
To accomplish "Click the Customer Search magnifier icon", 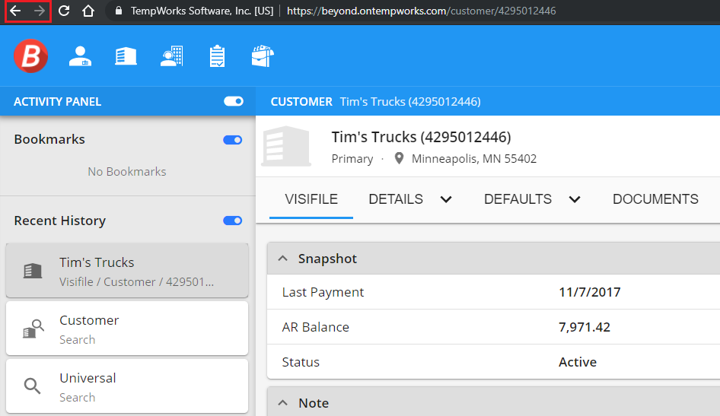I will (x=33, y=329).
